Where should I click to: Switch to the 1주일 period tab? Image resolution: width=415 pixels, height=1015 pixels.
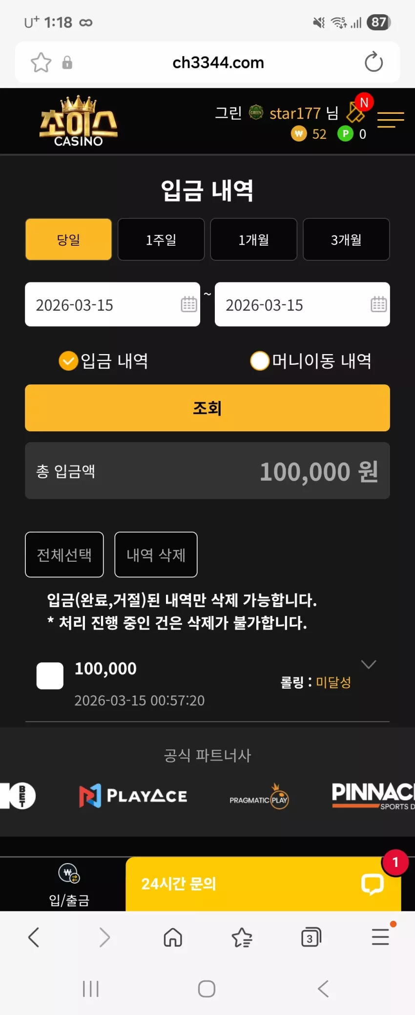coord(161,239)
